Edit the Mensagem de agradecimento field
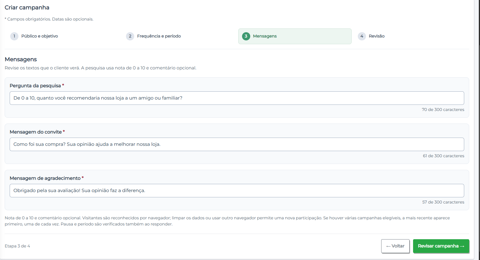Image resolution: width=480 pixels, height=260 pixels. pyautogui.click(x=237, y=191)
